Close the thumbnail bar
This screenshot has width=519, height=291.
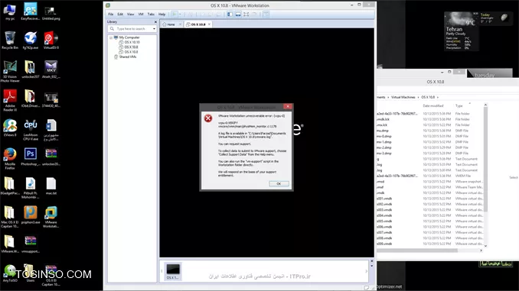(372, 261)
